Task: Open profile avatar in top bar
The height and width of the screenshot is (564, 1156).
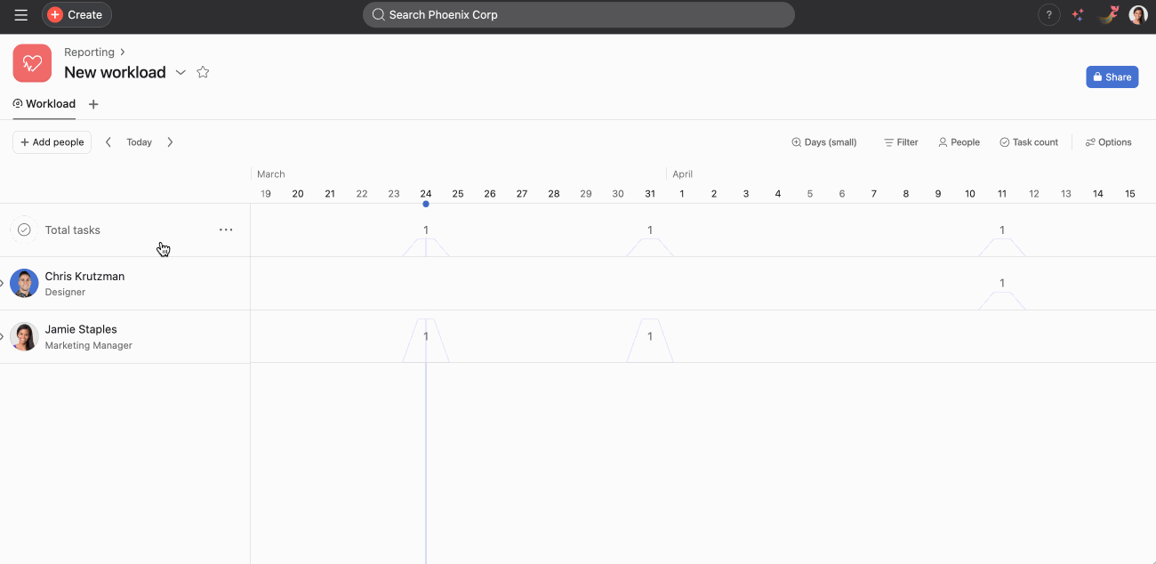Action: (1138, 15)
